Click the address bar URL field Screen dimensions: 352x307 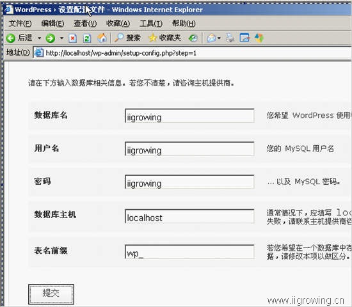193,53
